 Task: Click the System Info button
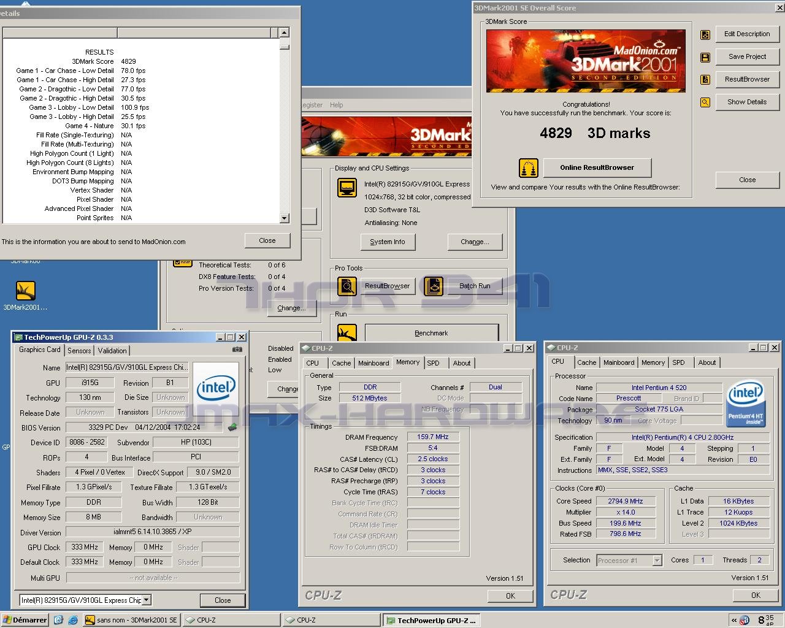click(388, 242)
